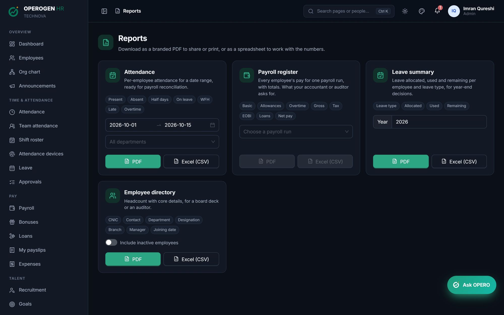Click the search magnifier icon
Viewport: 504px width, 315px height.
(311, 11)
